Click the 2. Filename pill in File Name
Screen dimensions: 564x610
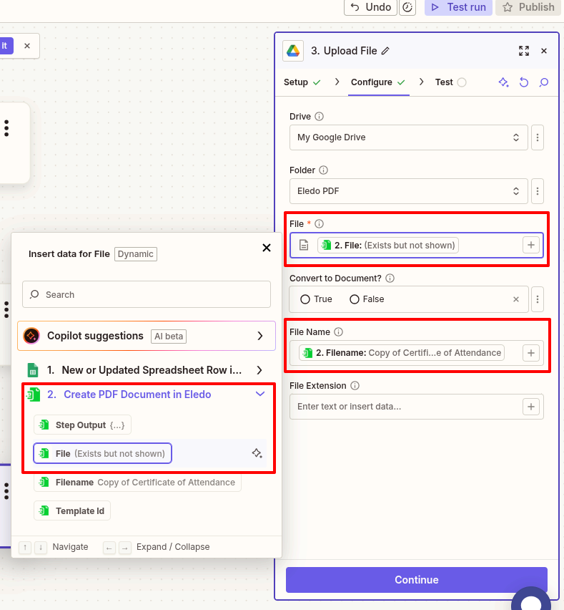402,353
